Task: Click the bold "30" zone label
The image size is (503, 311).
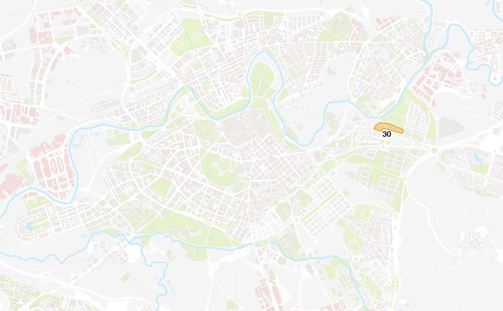Action: [x=387, y=135]
